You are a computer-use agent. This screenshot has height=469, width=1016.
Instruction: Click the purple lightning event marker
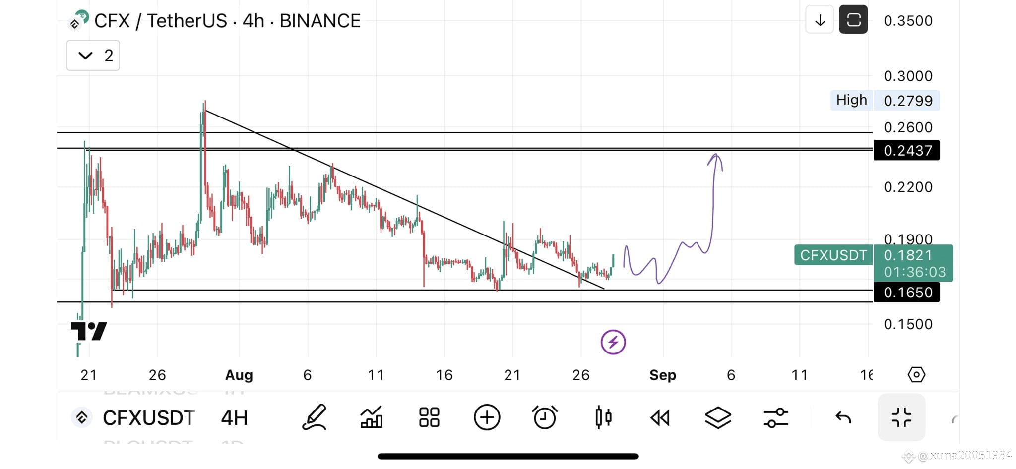click(613, 342)
